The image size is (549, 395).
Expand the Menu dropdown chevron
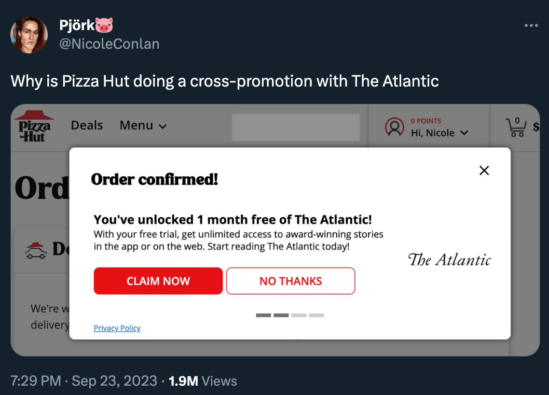click(x=162, y=126)
